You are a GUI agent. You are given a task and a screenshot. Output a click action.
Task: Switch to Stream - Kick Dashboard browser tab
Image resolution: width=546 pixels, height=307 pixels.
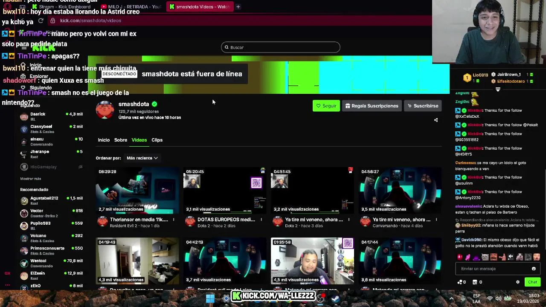point(62,6)
